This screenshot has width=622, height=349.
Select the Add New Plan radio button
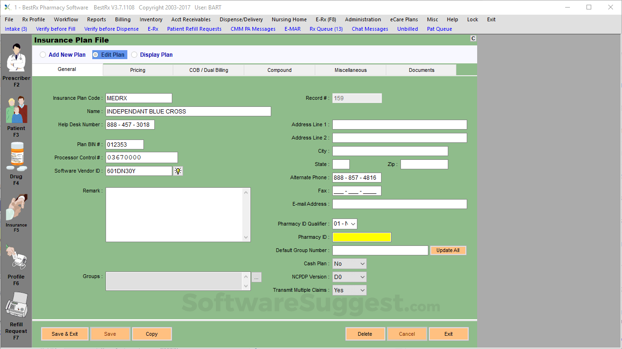pyautogui.click(x=43, y=55)
